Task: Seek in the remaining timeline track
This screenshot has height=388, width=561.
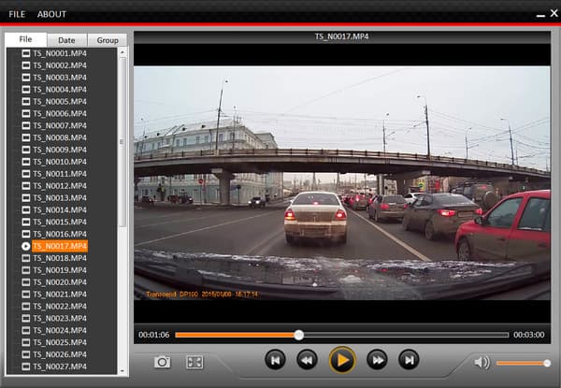Action: [x=406, y=335]
